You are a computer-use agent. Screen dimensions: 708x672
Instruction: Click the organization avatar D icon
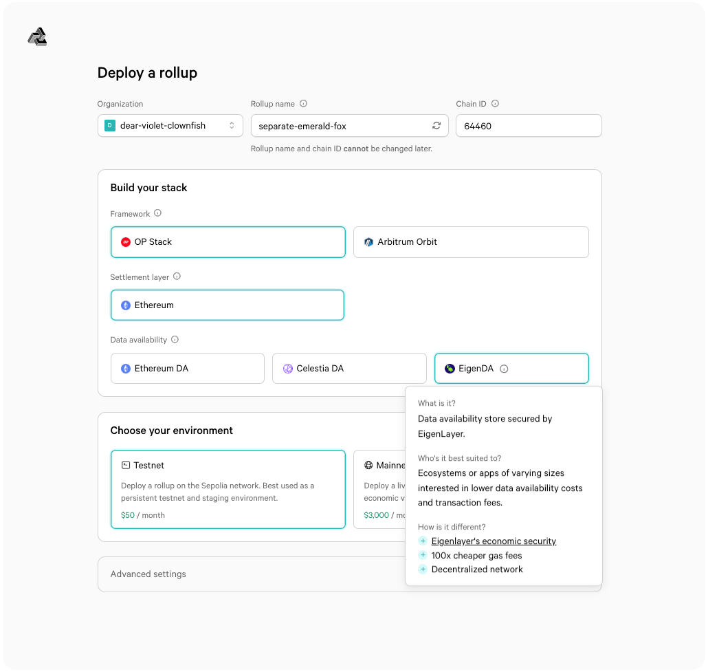pos(110,126)
